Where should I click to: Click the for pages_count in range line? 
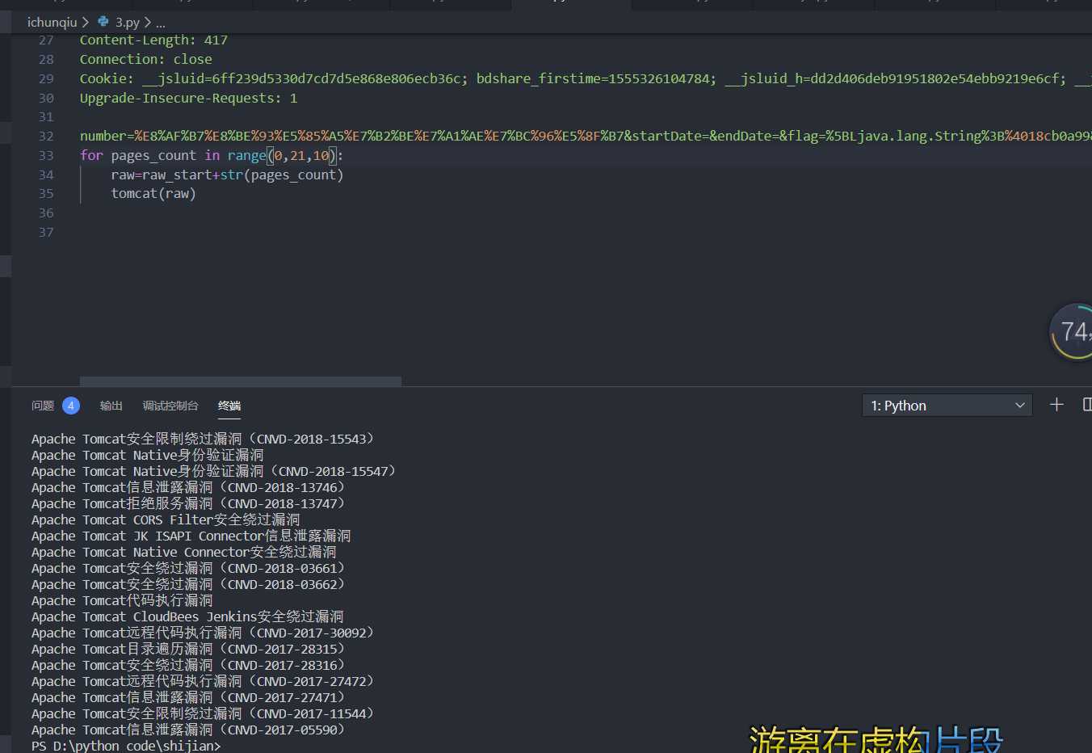click(212, 155)
